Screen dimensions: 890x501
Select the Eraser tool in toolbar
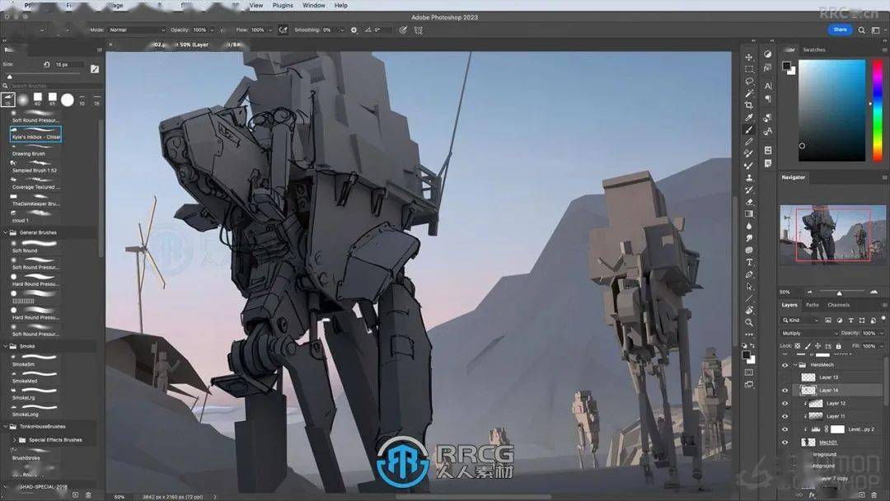point(749,201)
